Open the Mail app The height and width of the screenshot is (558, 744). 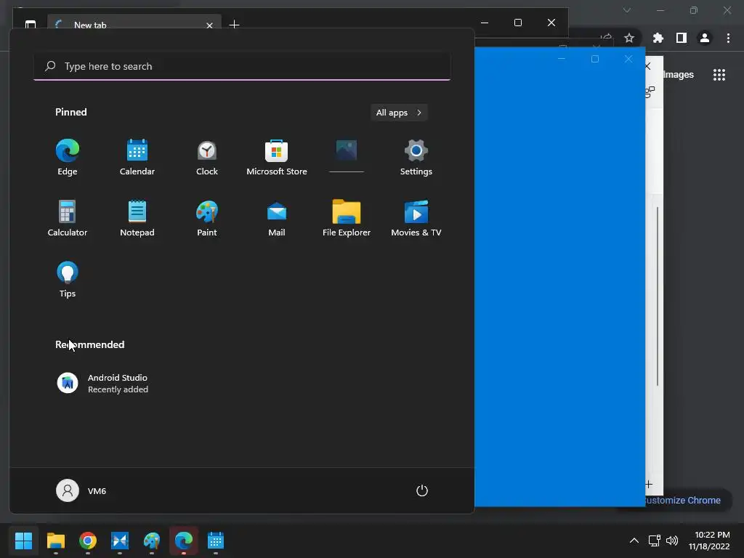point(277,219)
